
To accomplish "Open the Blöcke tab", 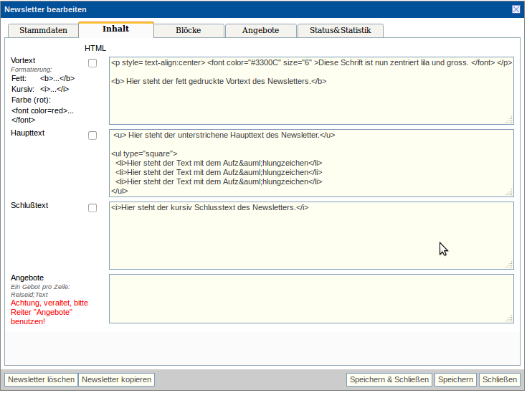I will 188,30.
